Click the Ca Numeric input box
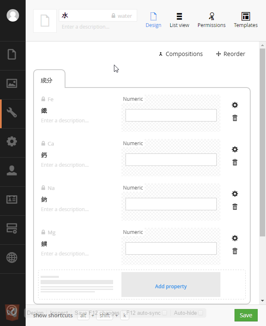 pos(171,160)
